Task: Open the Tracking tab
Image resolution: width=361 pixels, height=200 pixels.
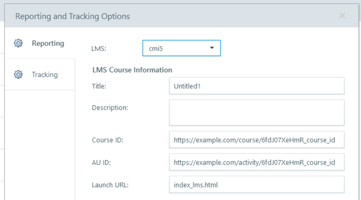Action: 44,75
